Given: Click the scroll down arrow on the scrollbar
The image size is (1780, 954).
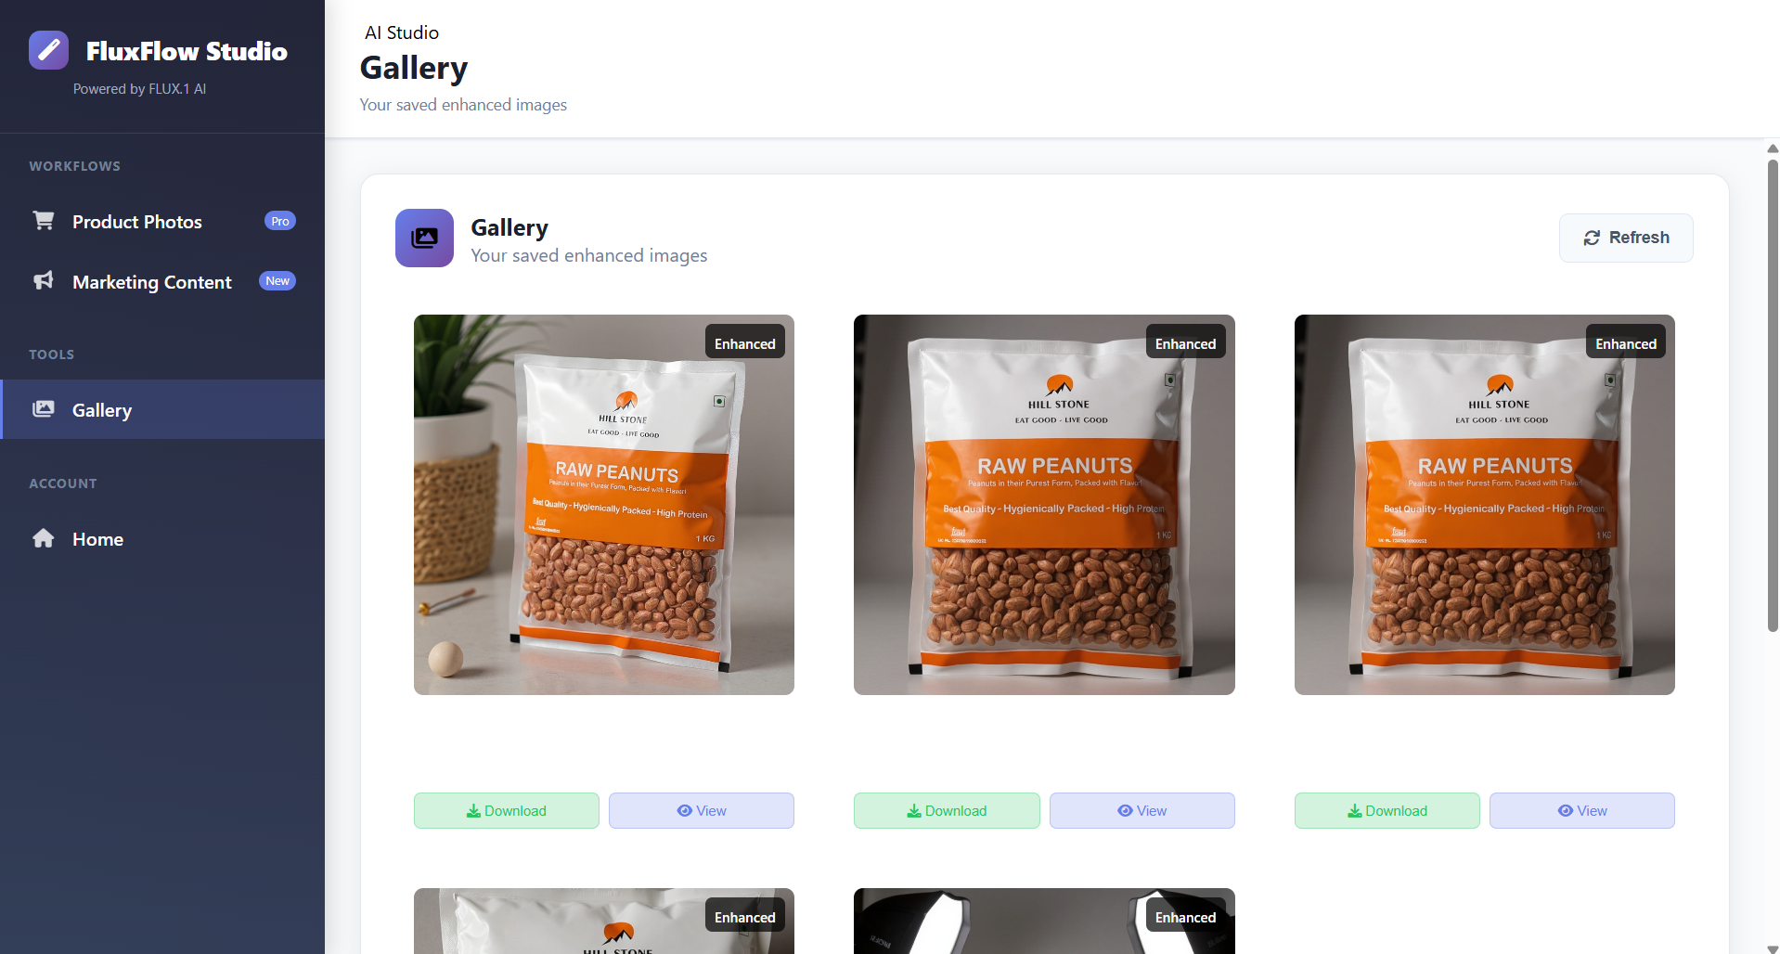Looking at the screenshot, I should coord(1773,948).
